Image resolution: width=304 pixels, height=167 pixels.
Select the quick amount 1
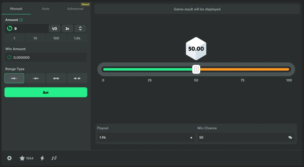[14, 38]
